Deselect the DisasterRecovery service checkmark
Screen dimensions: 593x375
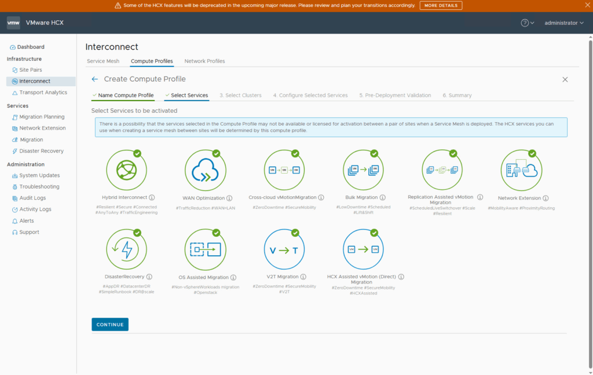[137, 233]
